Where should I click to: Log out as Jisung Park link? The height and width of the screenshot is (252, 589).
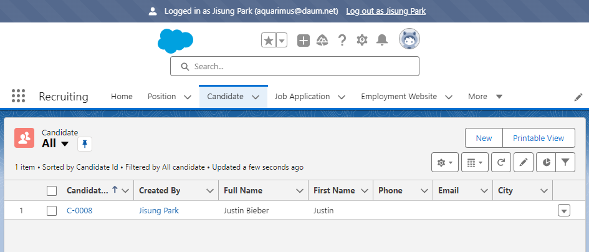(386, 11)
